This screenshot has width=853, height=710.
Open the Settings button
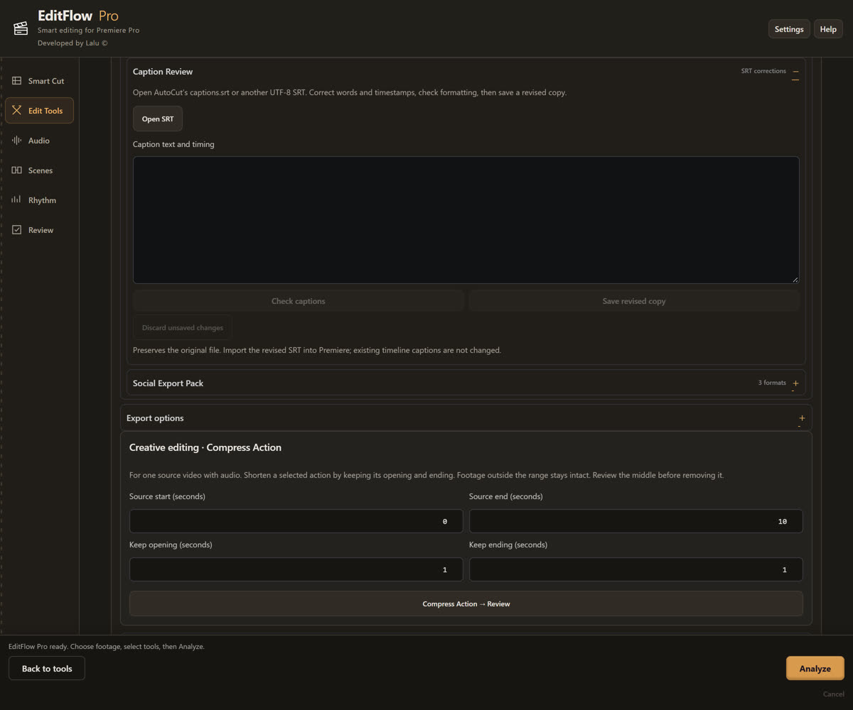[x=789, y=29]
